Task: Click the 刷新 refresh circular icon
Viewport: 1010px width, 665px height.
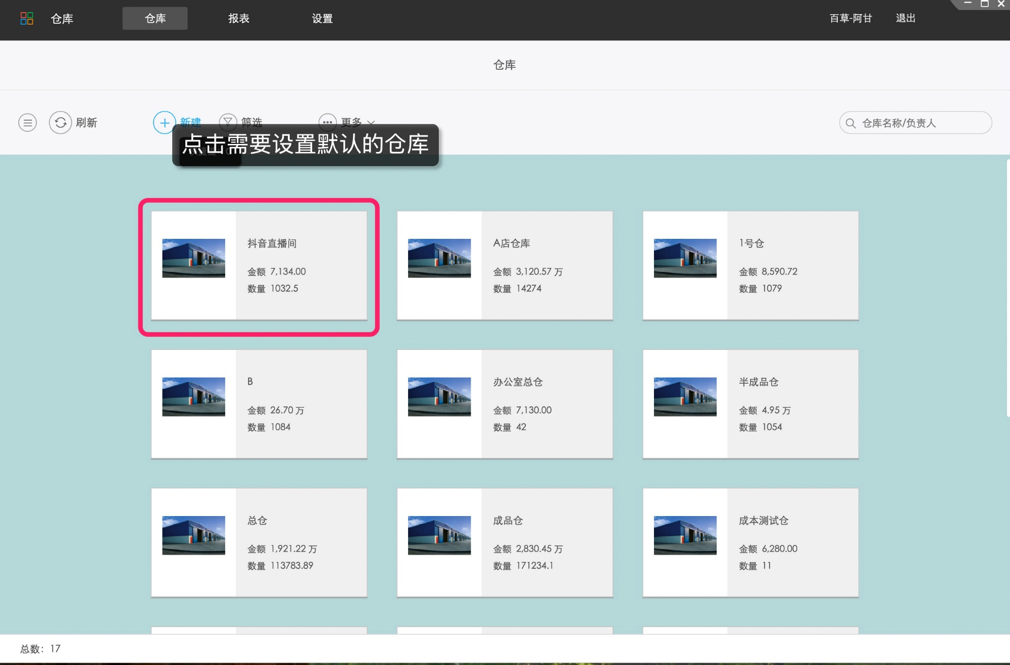Action: (x=61, y=123)
